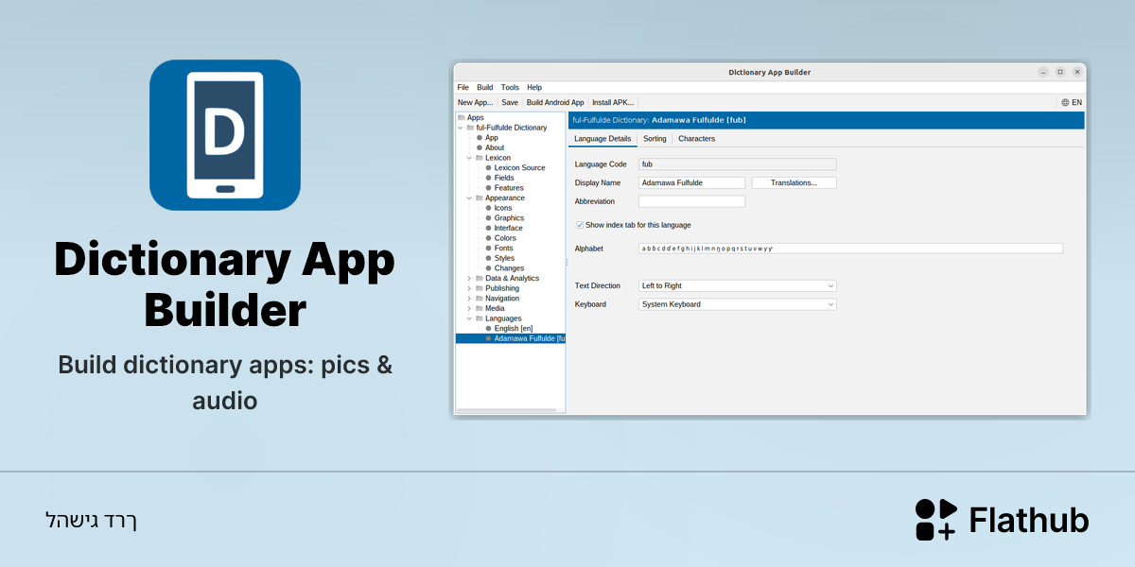
Task: Toggle Show index tab for this language
Action: coord(580,225)
